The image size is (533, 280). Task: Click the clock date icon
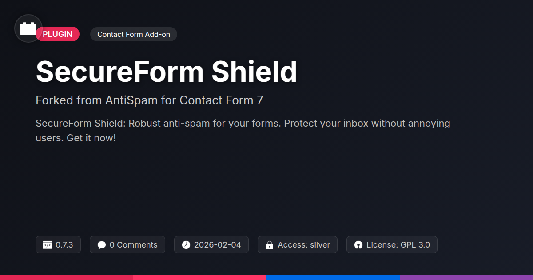coord(186,245)
